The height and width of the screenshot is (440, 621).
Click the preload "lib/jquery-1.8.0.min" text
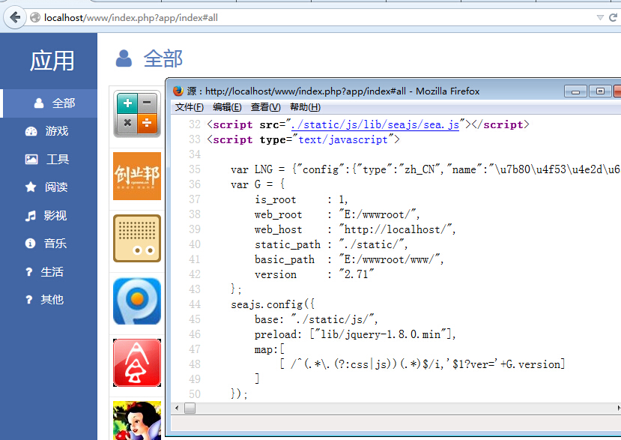click(381, 334)
